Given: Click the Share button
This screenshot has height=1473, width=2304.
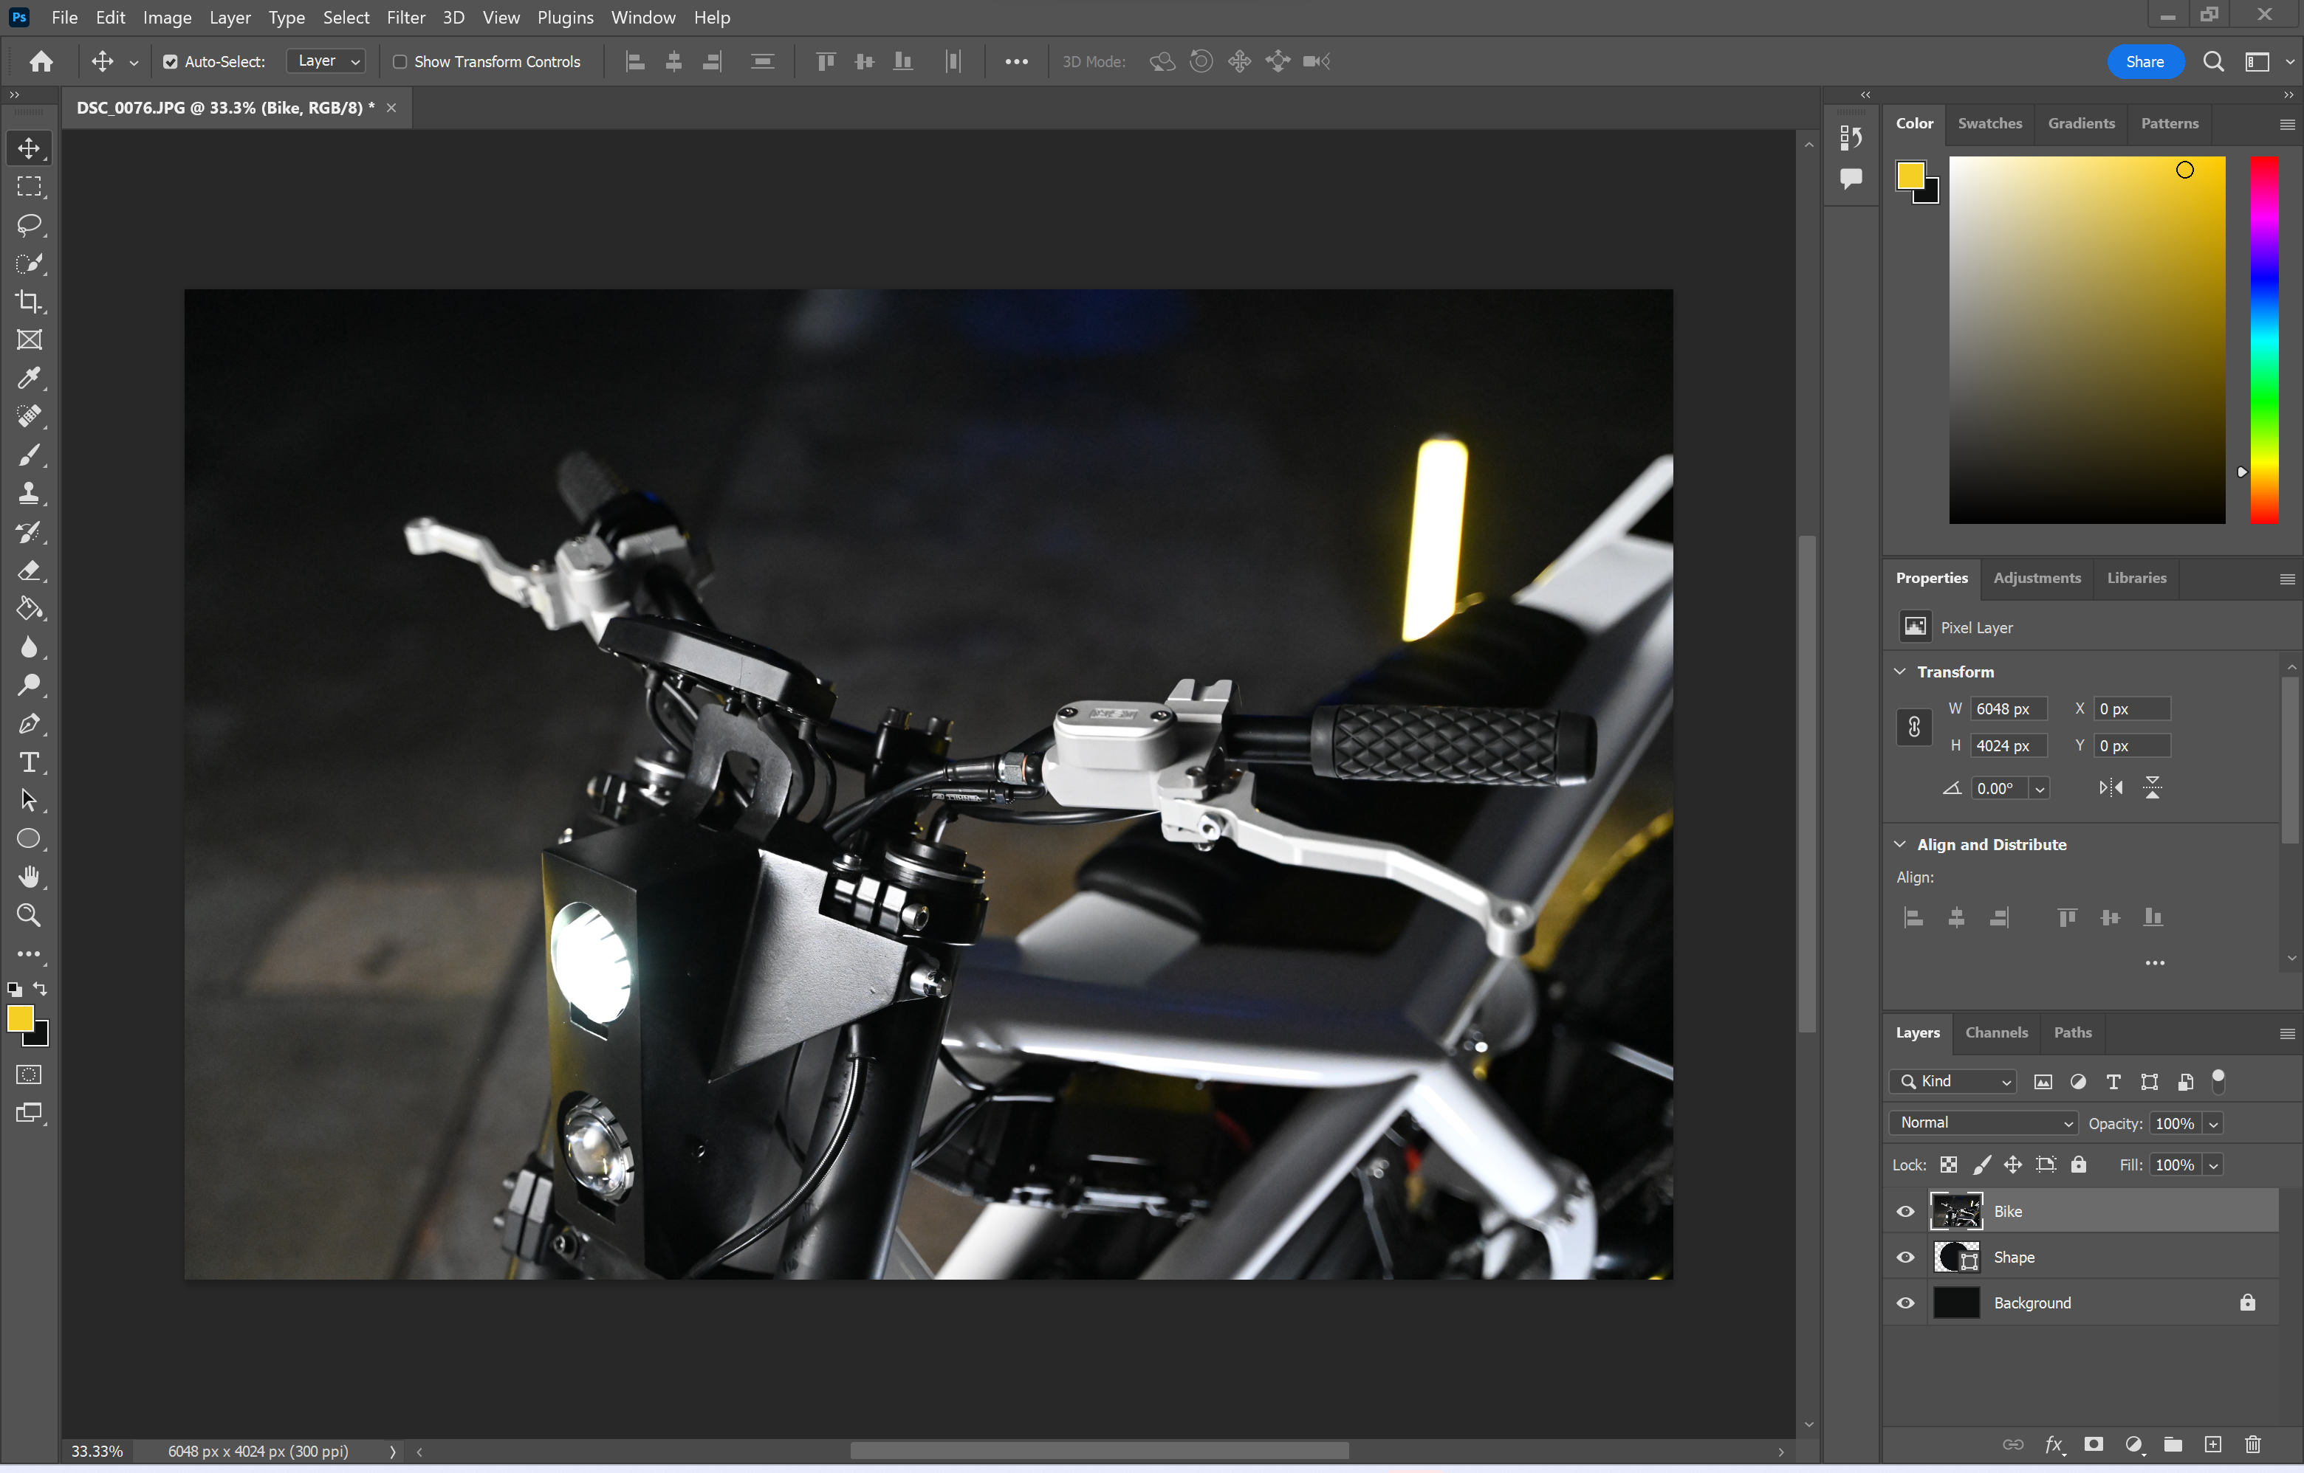Looking at the screenshot, I should coord(2145,61).
